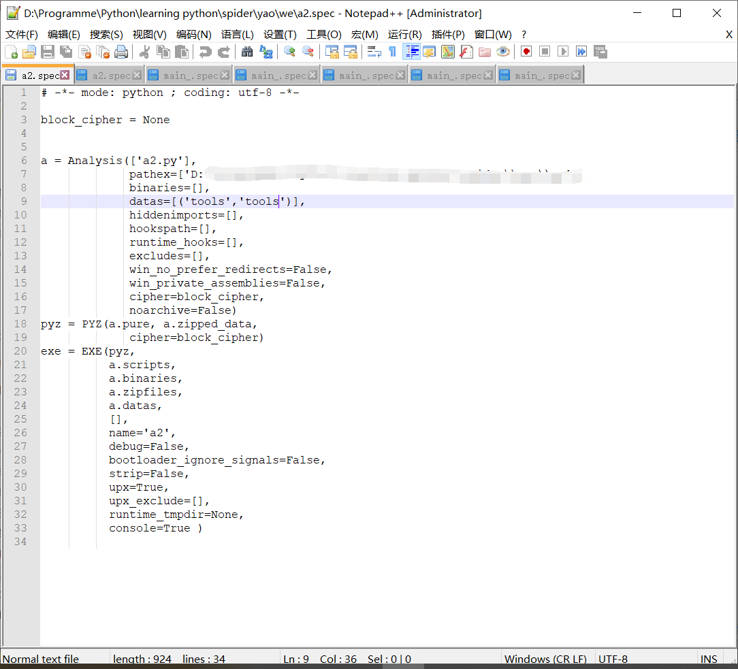Viewport: 738px width, 669px height.
Task: Open the 工具(O) menu
Action: click(x=324, y=35)
